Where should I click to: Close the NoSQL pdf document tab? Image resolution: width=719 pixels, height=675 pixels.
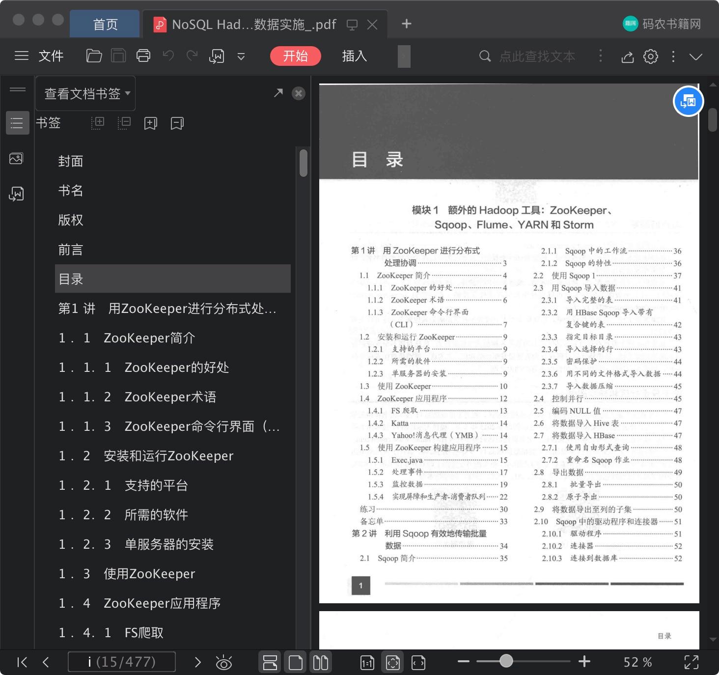[372, 25]
